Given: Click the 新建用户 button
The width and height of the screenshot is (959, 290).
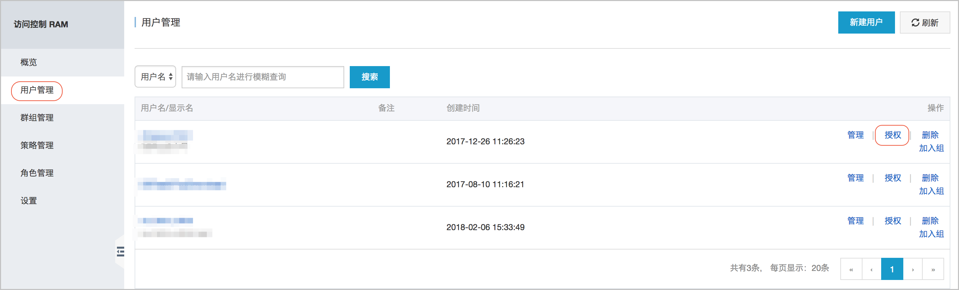Looking at the screenshot, I should pyautogui.click(x=866, y=22).
